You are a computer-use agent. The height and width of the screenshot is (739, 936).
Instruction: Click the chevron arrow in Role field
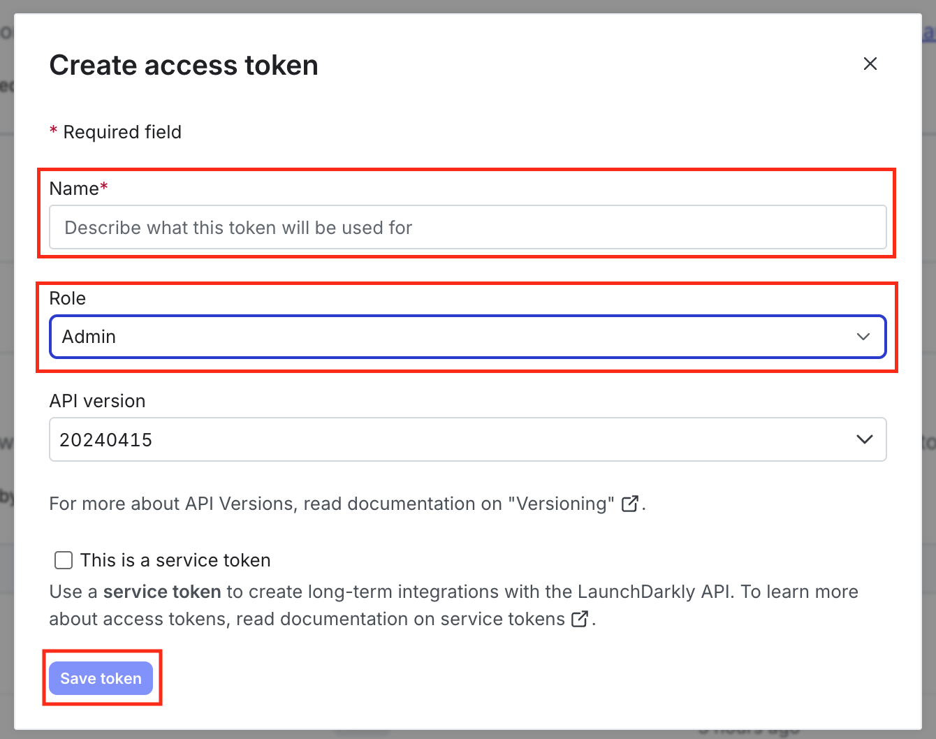tap(863, 337)
